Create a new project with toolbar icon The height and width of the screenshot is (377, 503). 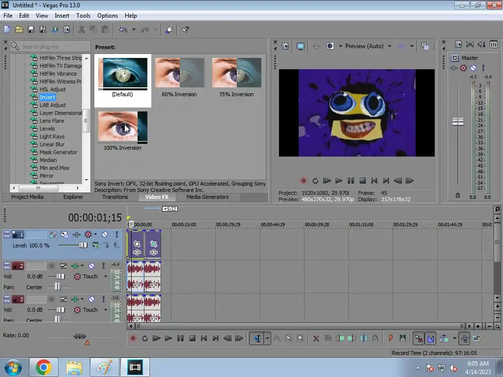coord(7,30)
